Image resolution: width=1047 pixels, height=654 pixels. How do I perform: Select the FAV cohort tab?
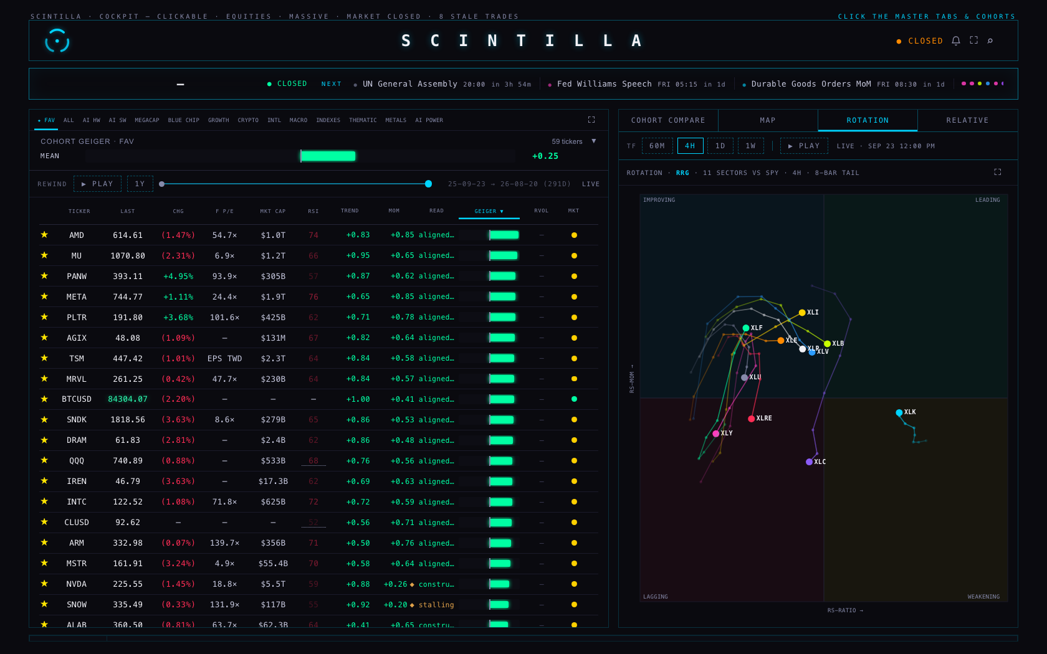click(x=46, y=120)
